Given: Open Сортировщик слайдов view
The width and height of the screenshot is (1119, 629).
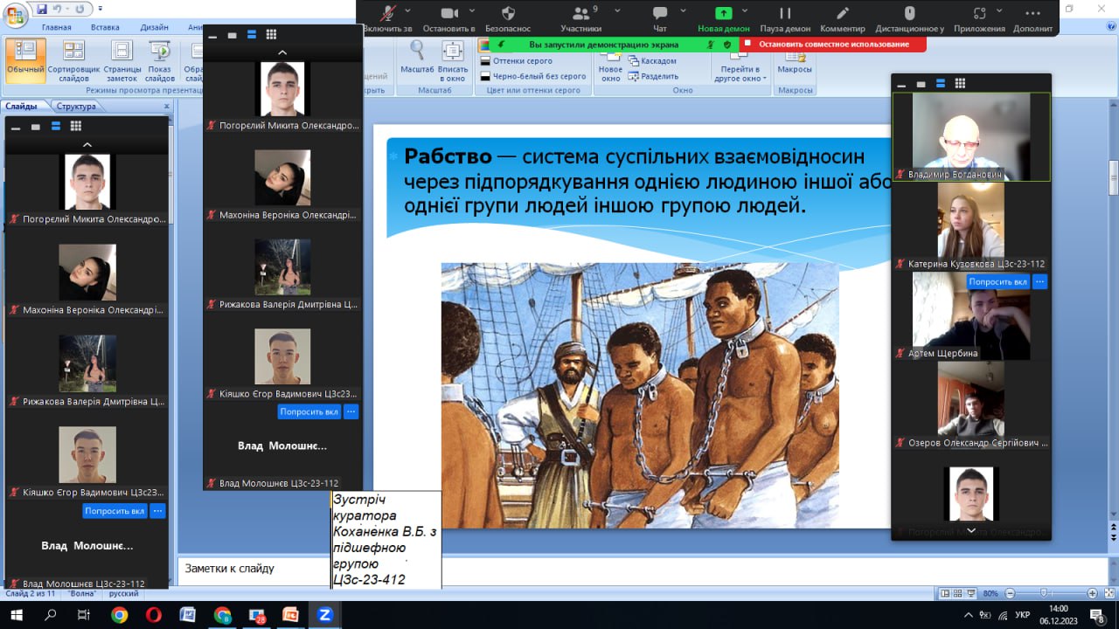Looking at the screenshot, I should [73, 59].
